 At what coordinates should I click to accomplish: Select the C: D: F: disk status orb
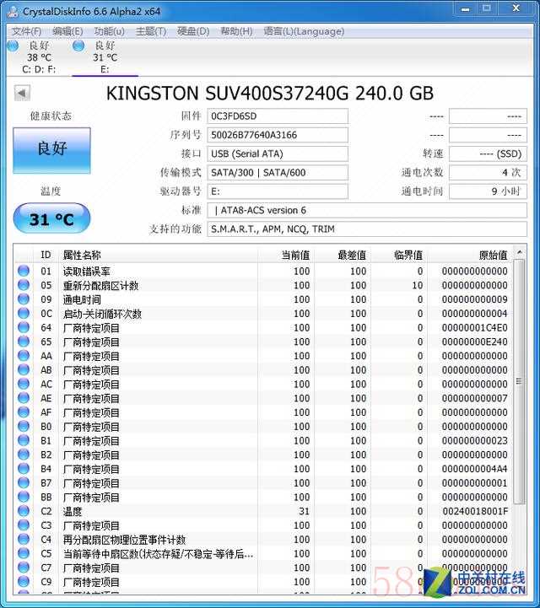coord(13,46)
